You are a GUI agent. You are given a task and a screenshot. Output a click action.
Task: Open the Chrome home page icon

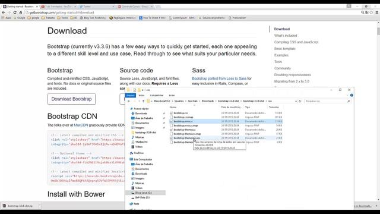(21, 12)
